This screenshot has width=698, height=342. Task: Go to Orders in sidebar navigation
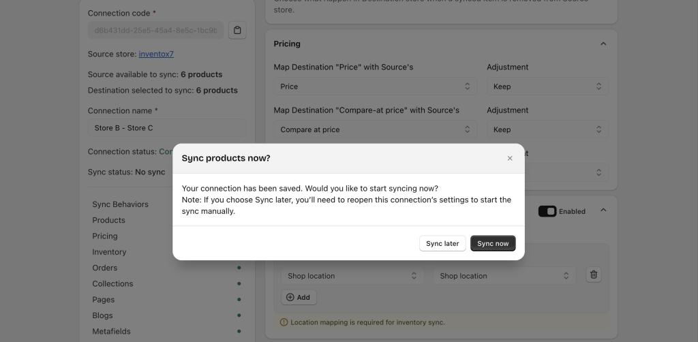pyautogui.click(x=105, y=268)
